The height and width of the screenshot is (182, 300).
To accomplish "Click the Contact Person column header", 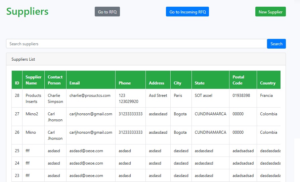I will click(55, 80).
